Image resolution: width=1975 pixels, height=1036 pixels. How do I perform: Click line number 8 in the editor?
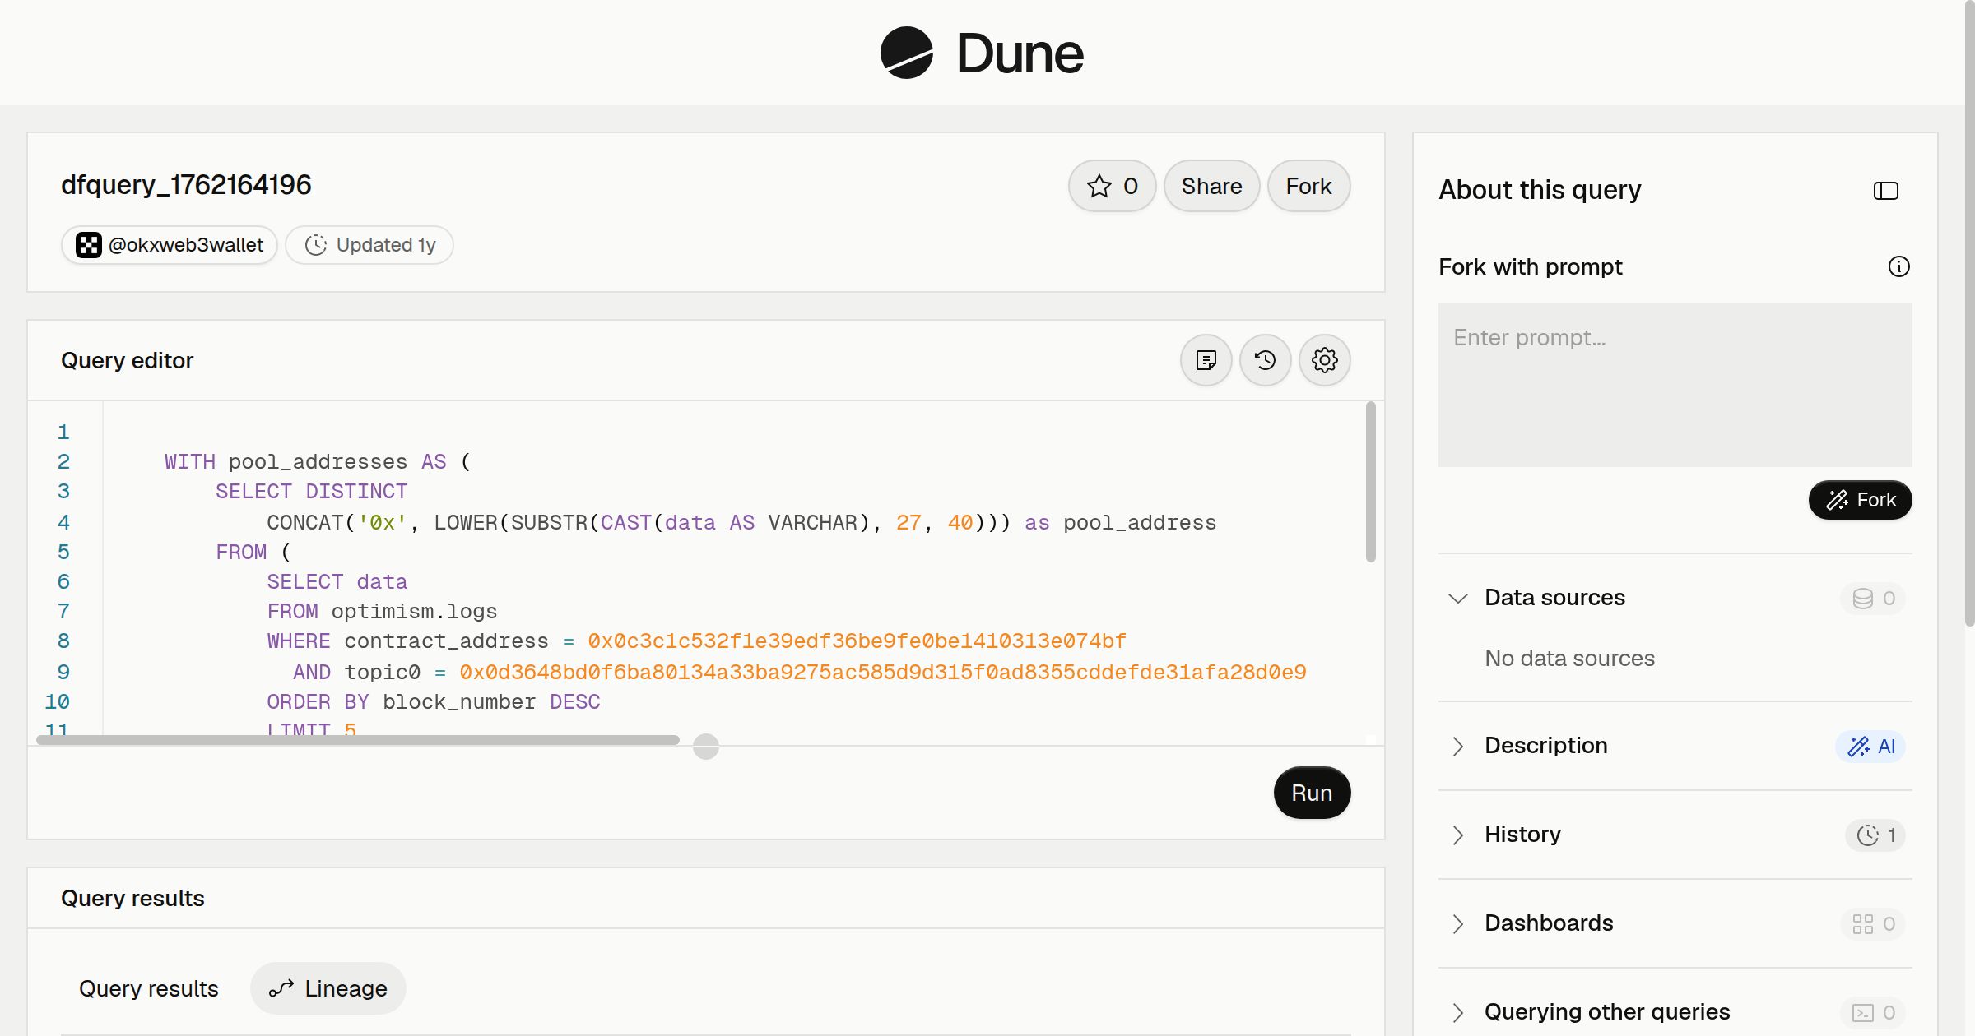coord(63,641)
